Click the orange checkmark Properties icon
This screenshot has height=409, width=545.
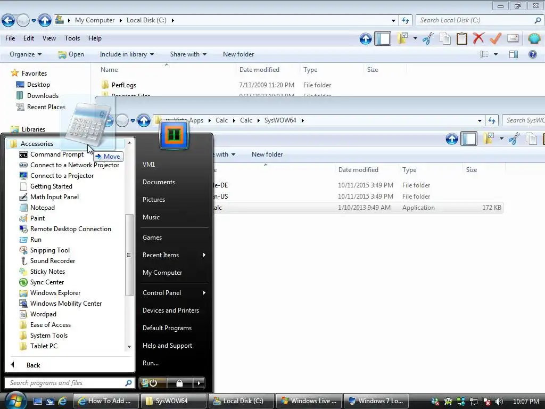[x=496, y=38]
